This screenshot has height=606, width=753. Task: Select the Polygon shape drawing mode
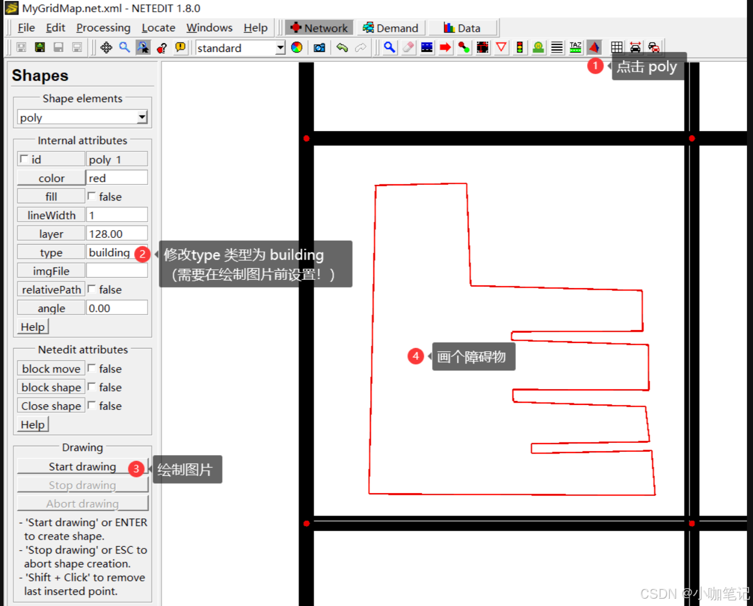pos(594,47)
